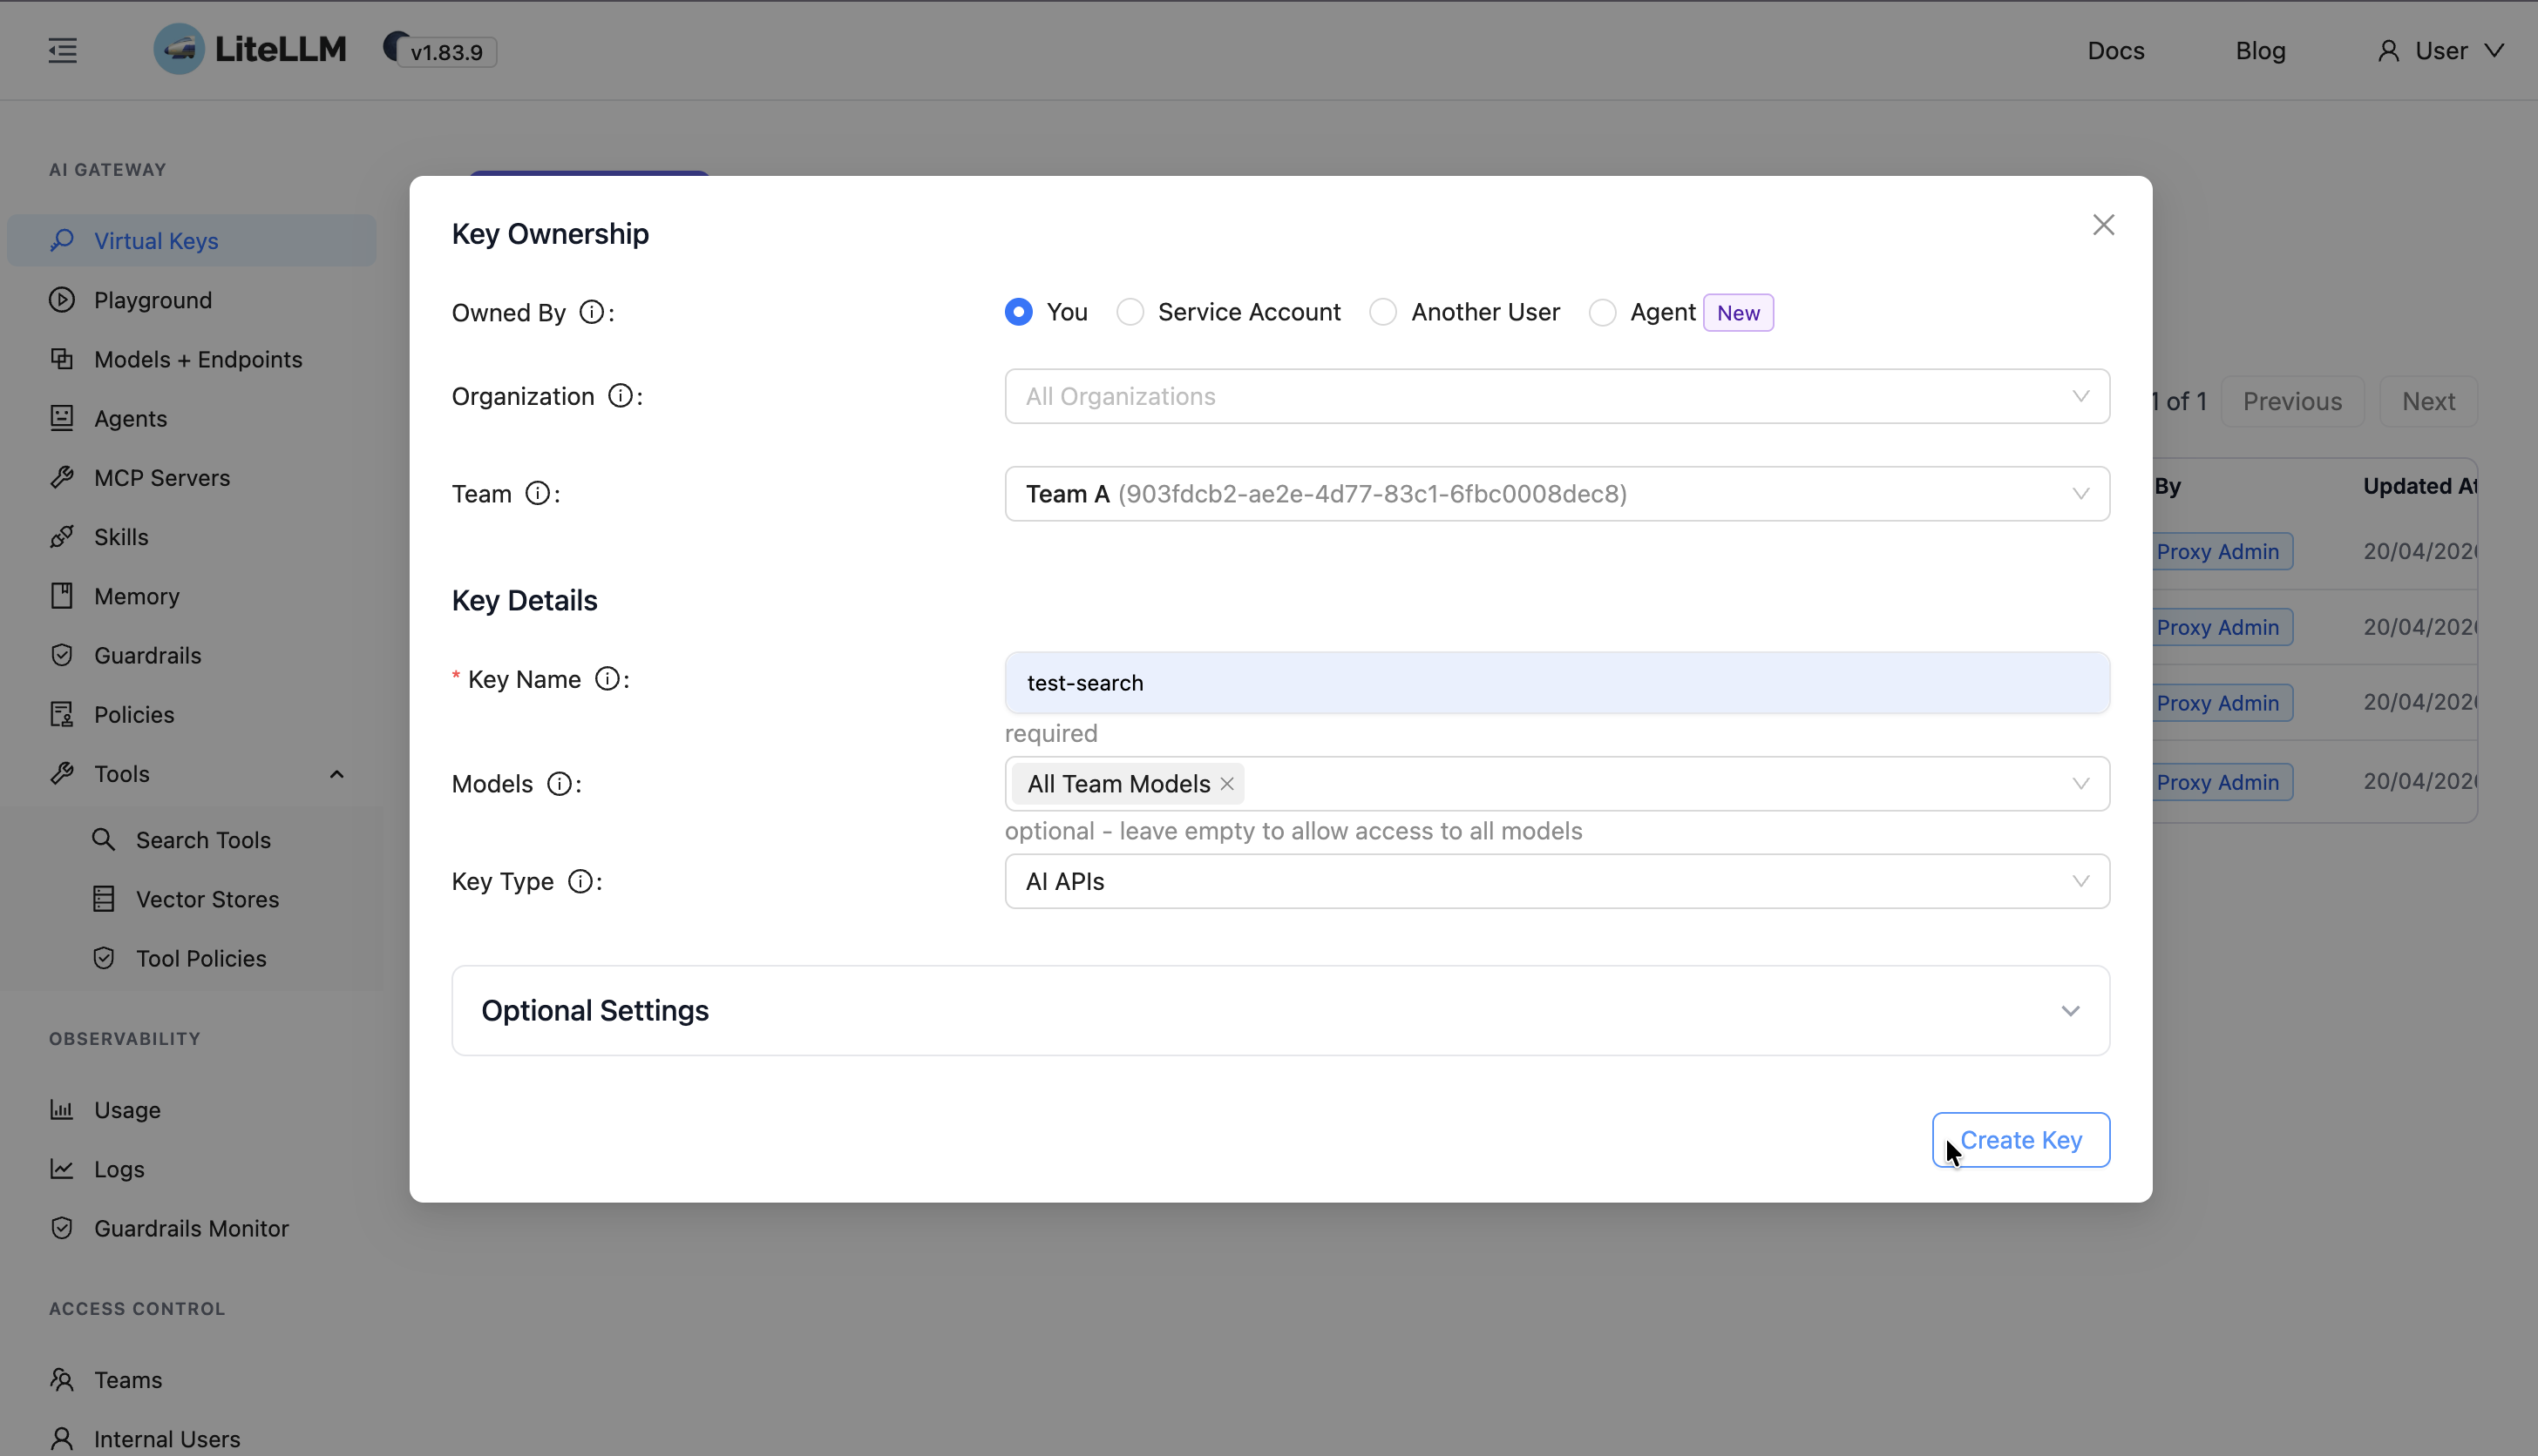Screen dimensions: 2538x1456
Task: Select Service Account ownership radio
Action: 1130,313
